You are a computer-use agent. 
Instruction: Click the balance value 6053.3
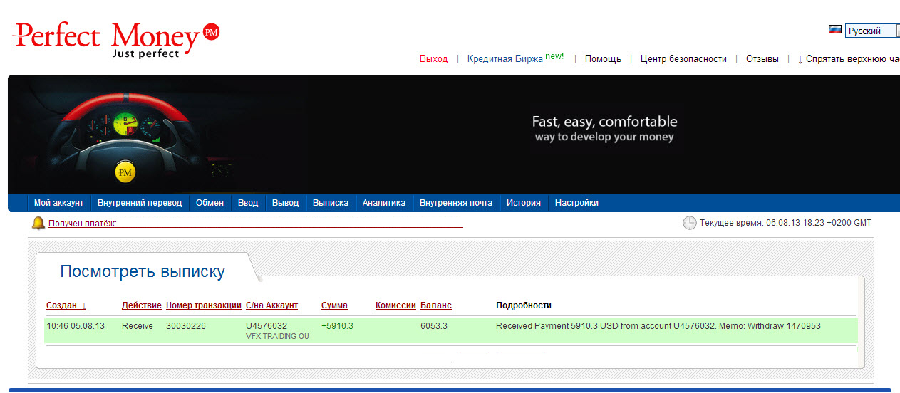pyautogui.click(x=434, y=326)
